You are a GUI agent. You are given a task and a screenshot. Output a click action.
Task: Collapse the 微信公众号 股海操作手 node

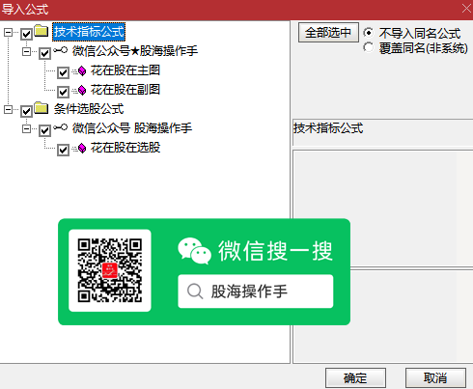pyautogui.click(x=26, y=129)
